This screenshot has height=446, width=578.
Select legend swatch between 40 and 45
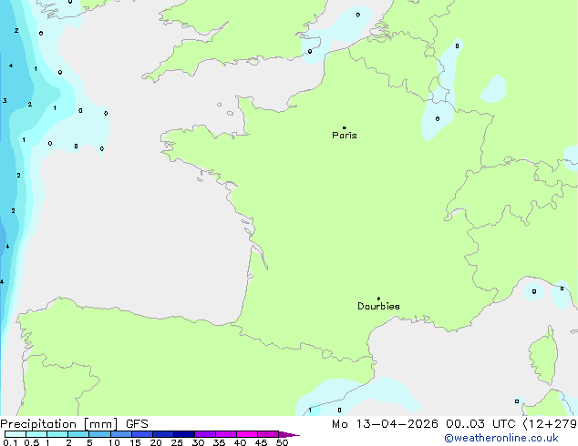[247, 434]
